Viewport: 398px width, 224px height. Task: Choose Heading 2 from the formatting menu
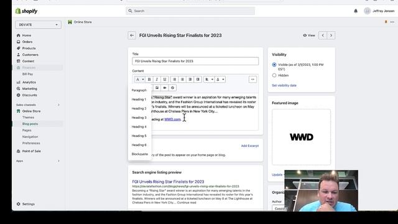(x=139, y=108)
